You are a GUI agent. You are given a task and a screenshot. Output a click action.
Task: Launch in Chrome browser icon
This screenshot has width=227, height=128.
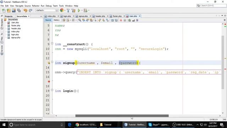click(x=62, y=10)
